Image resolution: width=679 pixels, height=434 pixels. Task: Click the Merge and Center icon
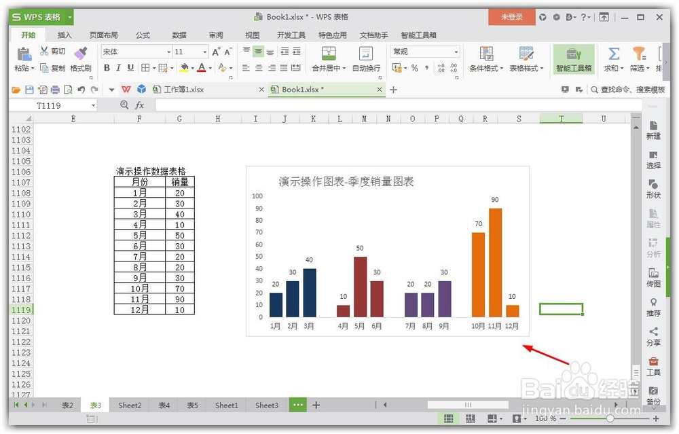pyautogui.click(x=329, y=54)
